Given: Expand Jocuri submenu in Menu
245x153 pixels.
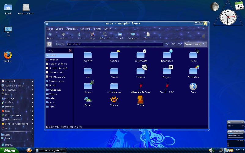Looking at the screenshot, I should [x=17, y=111].
